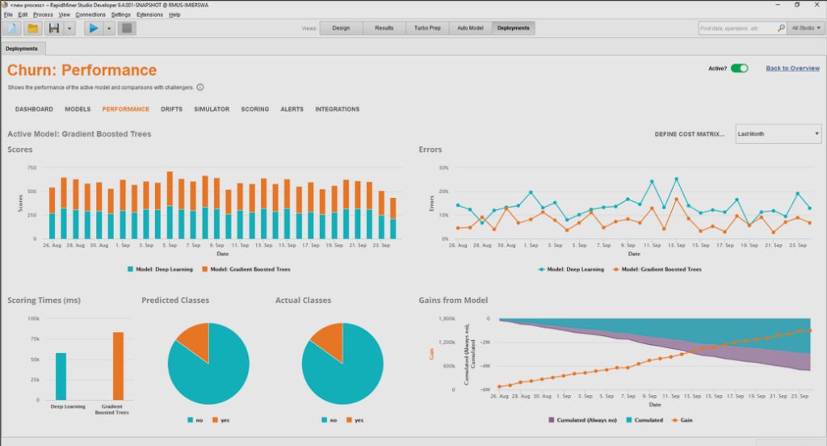
Task: Create a new process with the page icon
Action: (11, 28)
